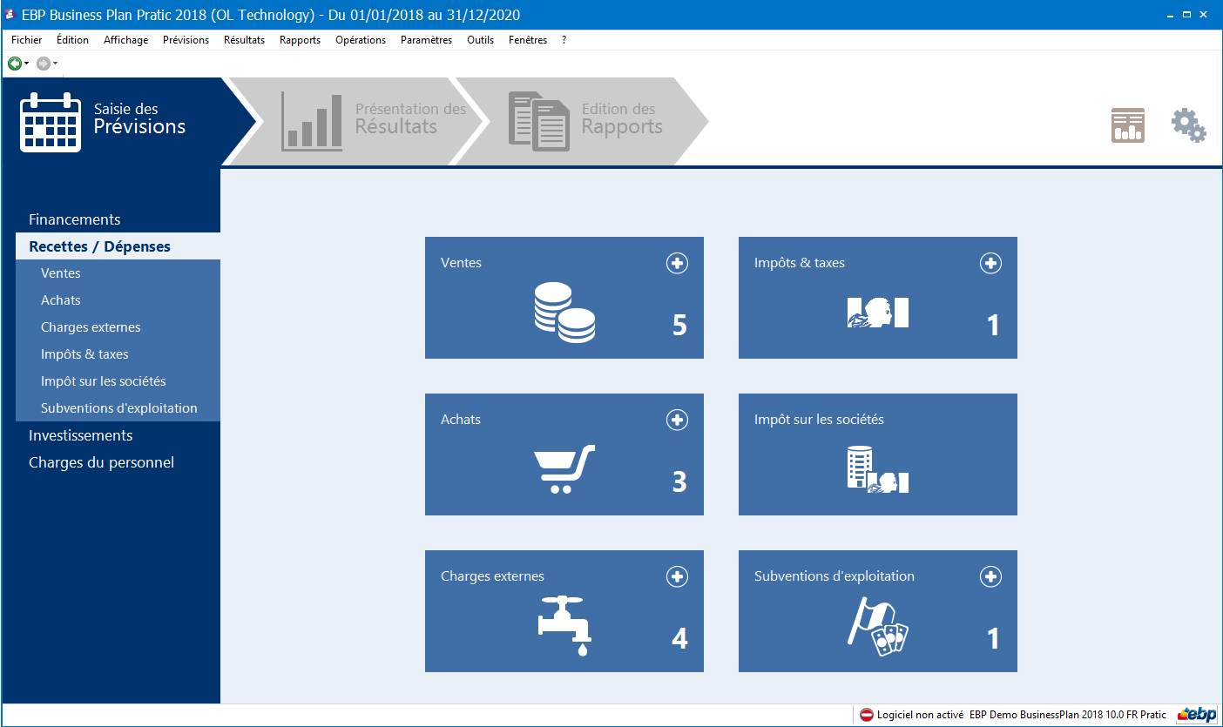This screenshot has height=727, width=1223.
Task: Open the settings gears icon
Action: (x=1188, y=125)
